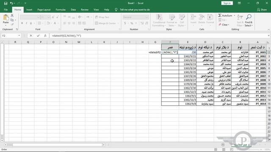Click the Font Color A icon
Image resolution: width=271 pixels, height=152 pixels.
pyautogui.click(x=55, y=23)
